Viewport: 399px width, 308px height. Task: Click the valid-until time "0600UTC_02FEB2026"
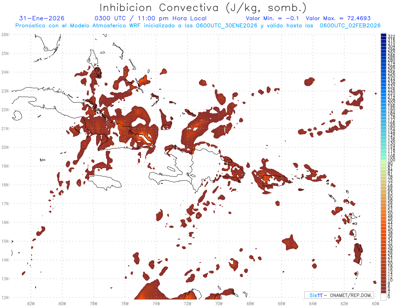[350, 26]
